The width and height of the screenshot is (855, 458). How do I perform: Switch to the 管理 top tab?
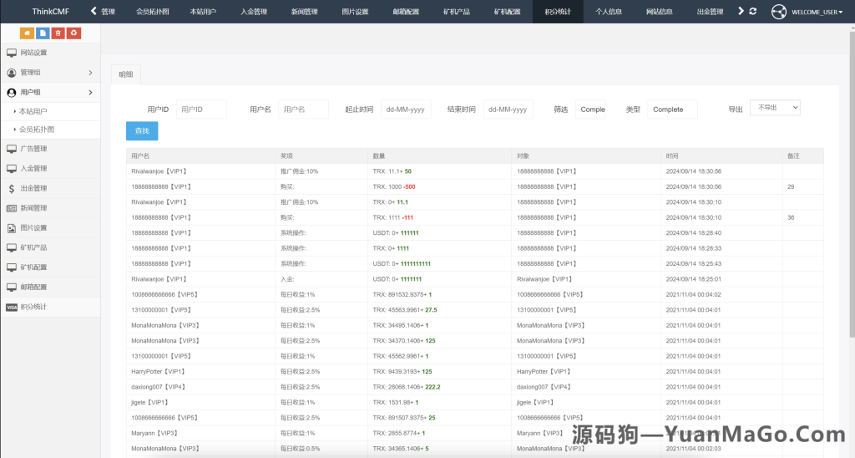108,12
